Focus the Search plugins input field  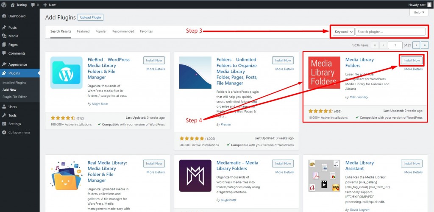coord(390,31)
